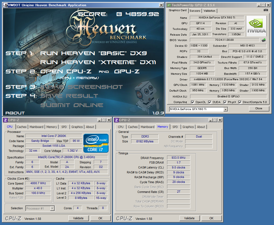
Task: Click the Instructions field in CPU-Z
Action: click(66, 172)
